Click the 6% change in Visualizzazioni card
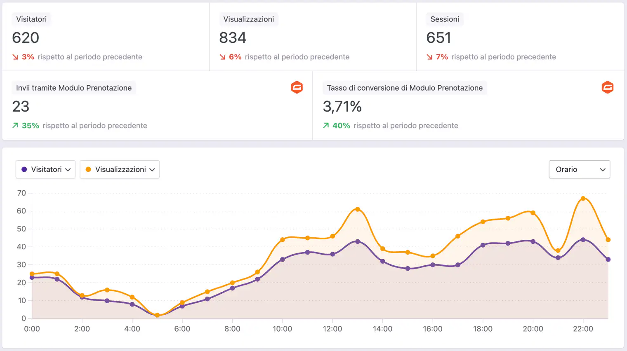The width and height of the screenshot is (627, 351). click(x=235, y=57)
